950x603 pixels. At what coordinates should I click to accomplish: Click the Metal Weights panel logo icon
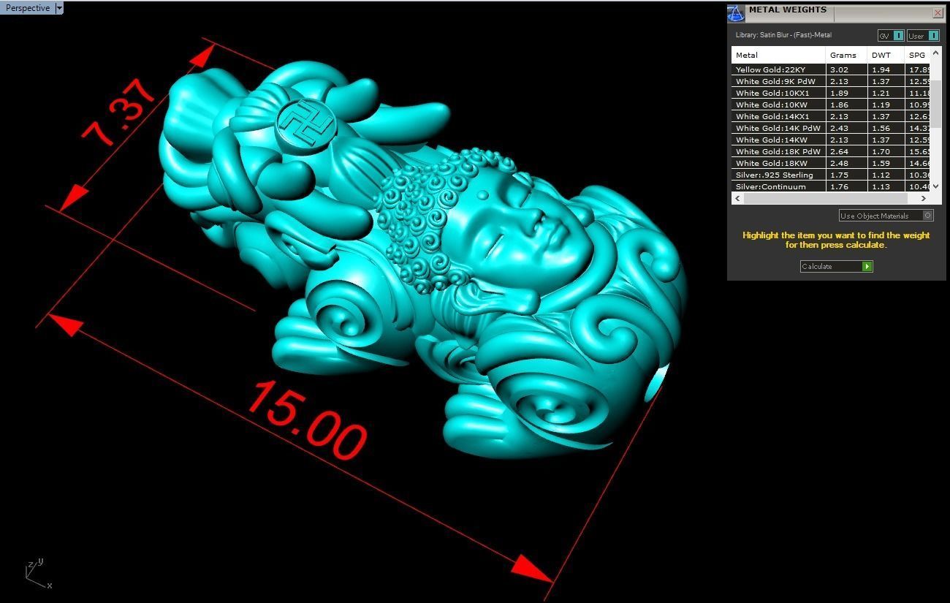tap(736, 12)
